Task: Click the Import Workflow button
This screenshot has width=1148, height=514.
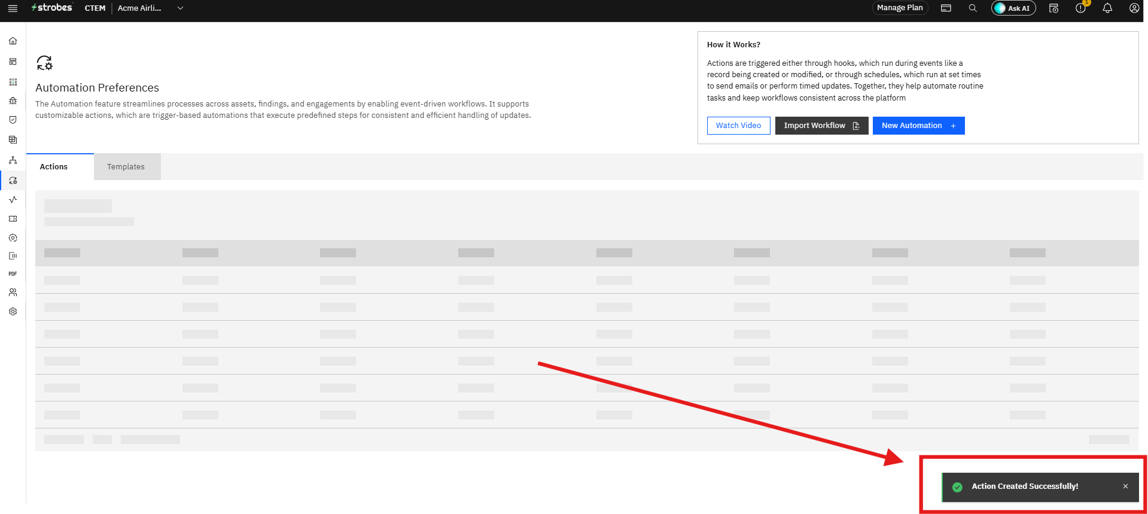Action: click(821, 126)
